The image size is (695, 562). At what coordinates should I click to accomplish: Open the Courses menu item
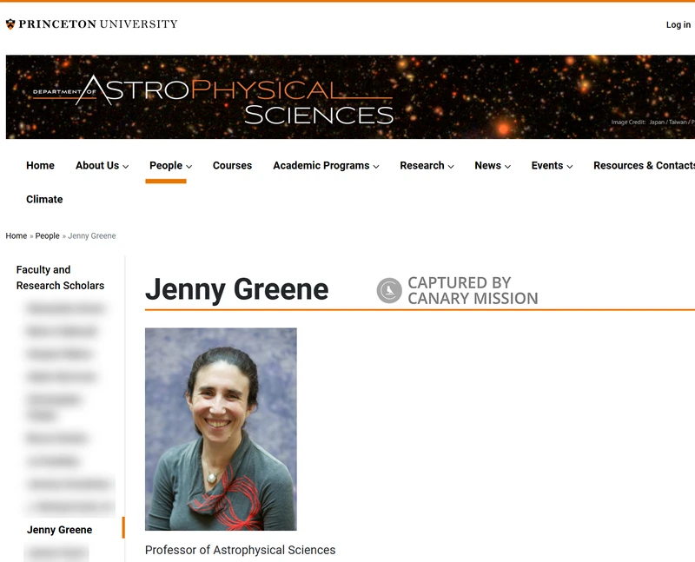(x=232, y=165)
